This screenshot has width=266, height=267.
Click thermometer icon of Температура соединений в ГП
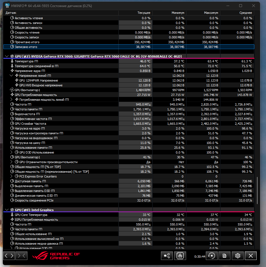[12, 66]
